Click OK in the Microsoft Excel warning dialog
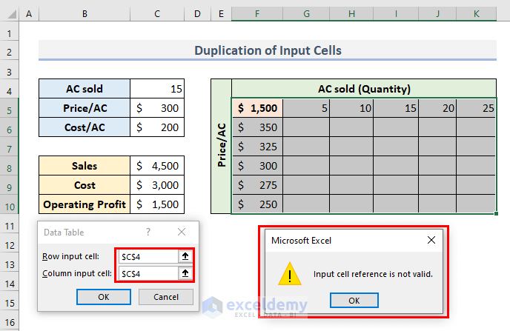 [354, 301]
